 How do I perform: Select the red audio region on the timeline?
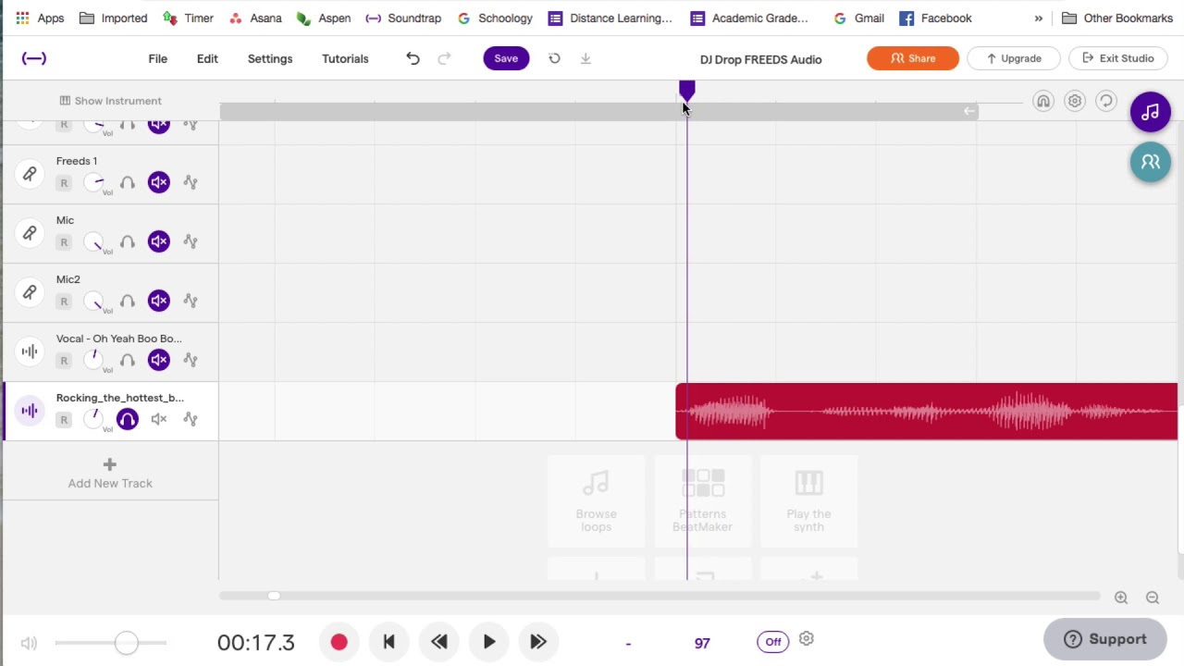tap(926, 412)
